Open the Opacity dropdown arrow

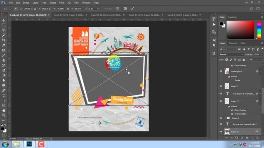tap(262, 54)
